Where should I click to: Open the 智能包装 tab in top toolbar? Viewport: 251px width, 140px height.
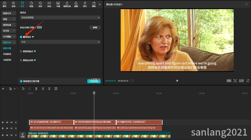[67, 4]
